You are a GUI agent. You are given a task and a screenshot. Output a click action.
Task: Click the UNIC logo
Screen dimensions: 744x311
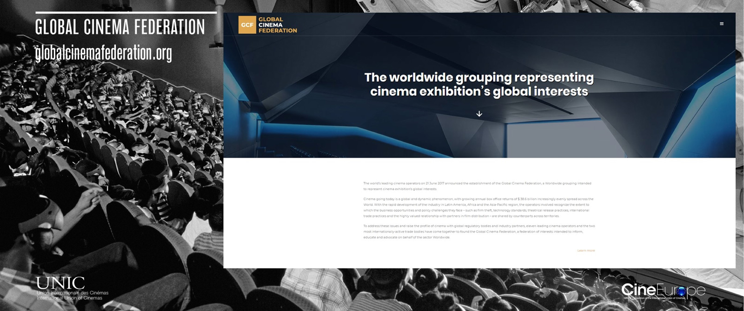pyautogui.click(x=60, y=283)
